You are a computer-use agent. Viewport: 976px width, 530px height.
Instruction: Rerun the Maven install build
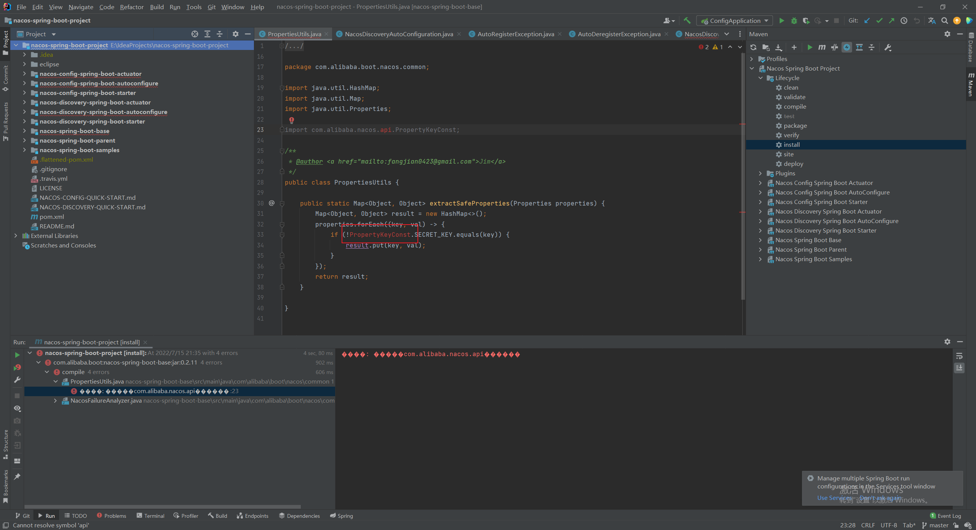(x=17, y=355)
